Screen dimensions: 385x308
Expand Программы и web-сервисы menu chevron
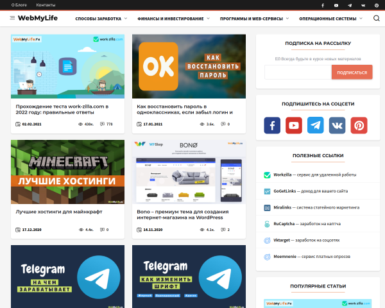tap(287, 19)
